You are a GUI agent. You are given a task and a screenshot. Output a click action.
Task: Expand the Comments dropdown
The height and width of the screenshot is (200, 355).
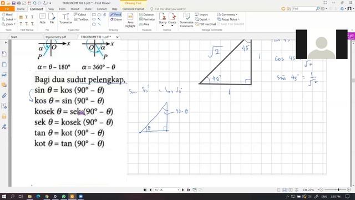[227, 14]
